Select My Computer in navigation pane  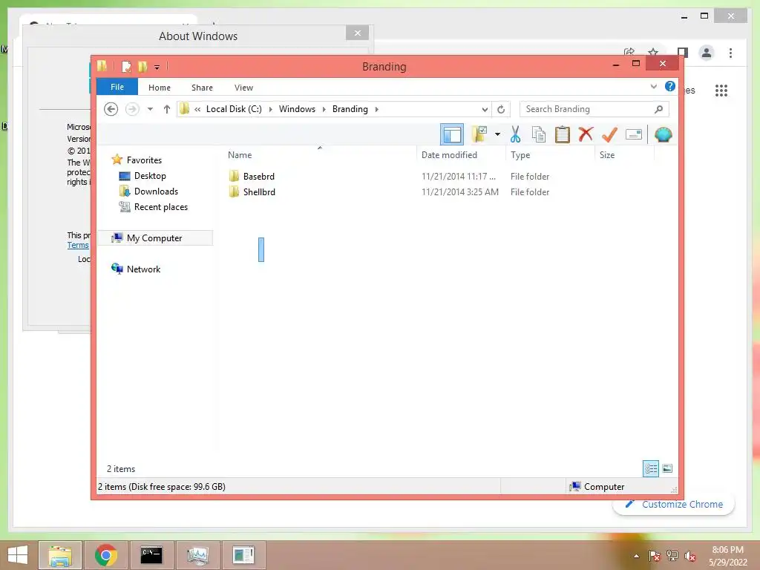[155, 238]
